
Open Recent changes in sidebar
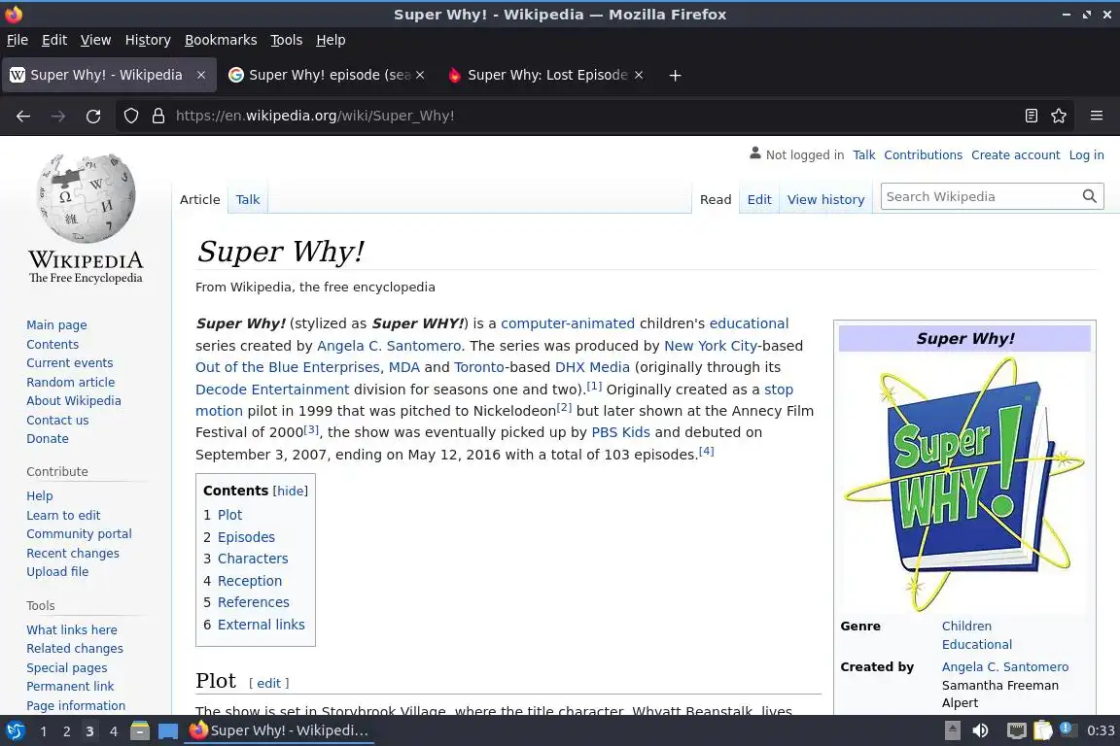pos(73,554)
